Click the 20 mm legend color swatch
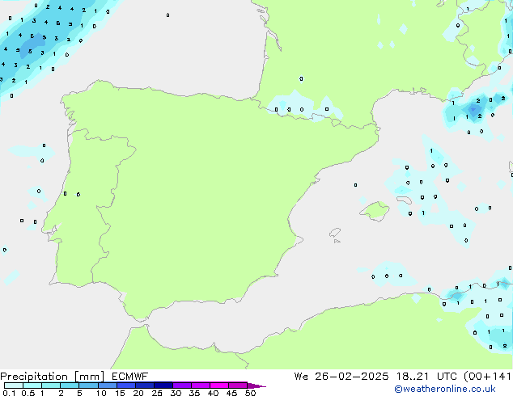 [x=144, y=385]
